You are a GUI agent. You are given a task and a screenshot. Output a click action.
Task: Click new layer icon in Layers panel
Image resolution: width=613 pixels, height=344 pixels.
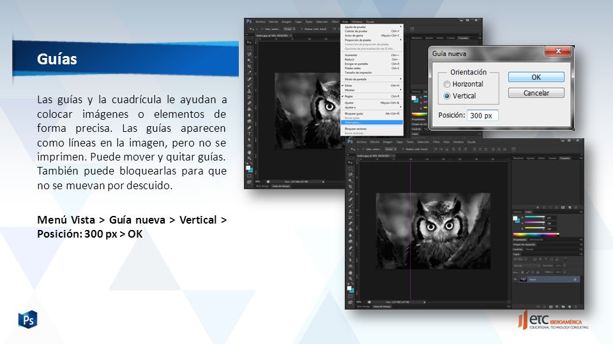570,307
